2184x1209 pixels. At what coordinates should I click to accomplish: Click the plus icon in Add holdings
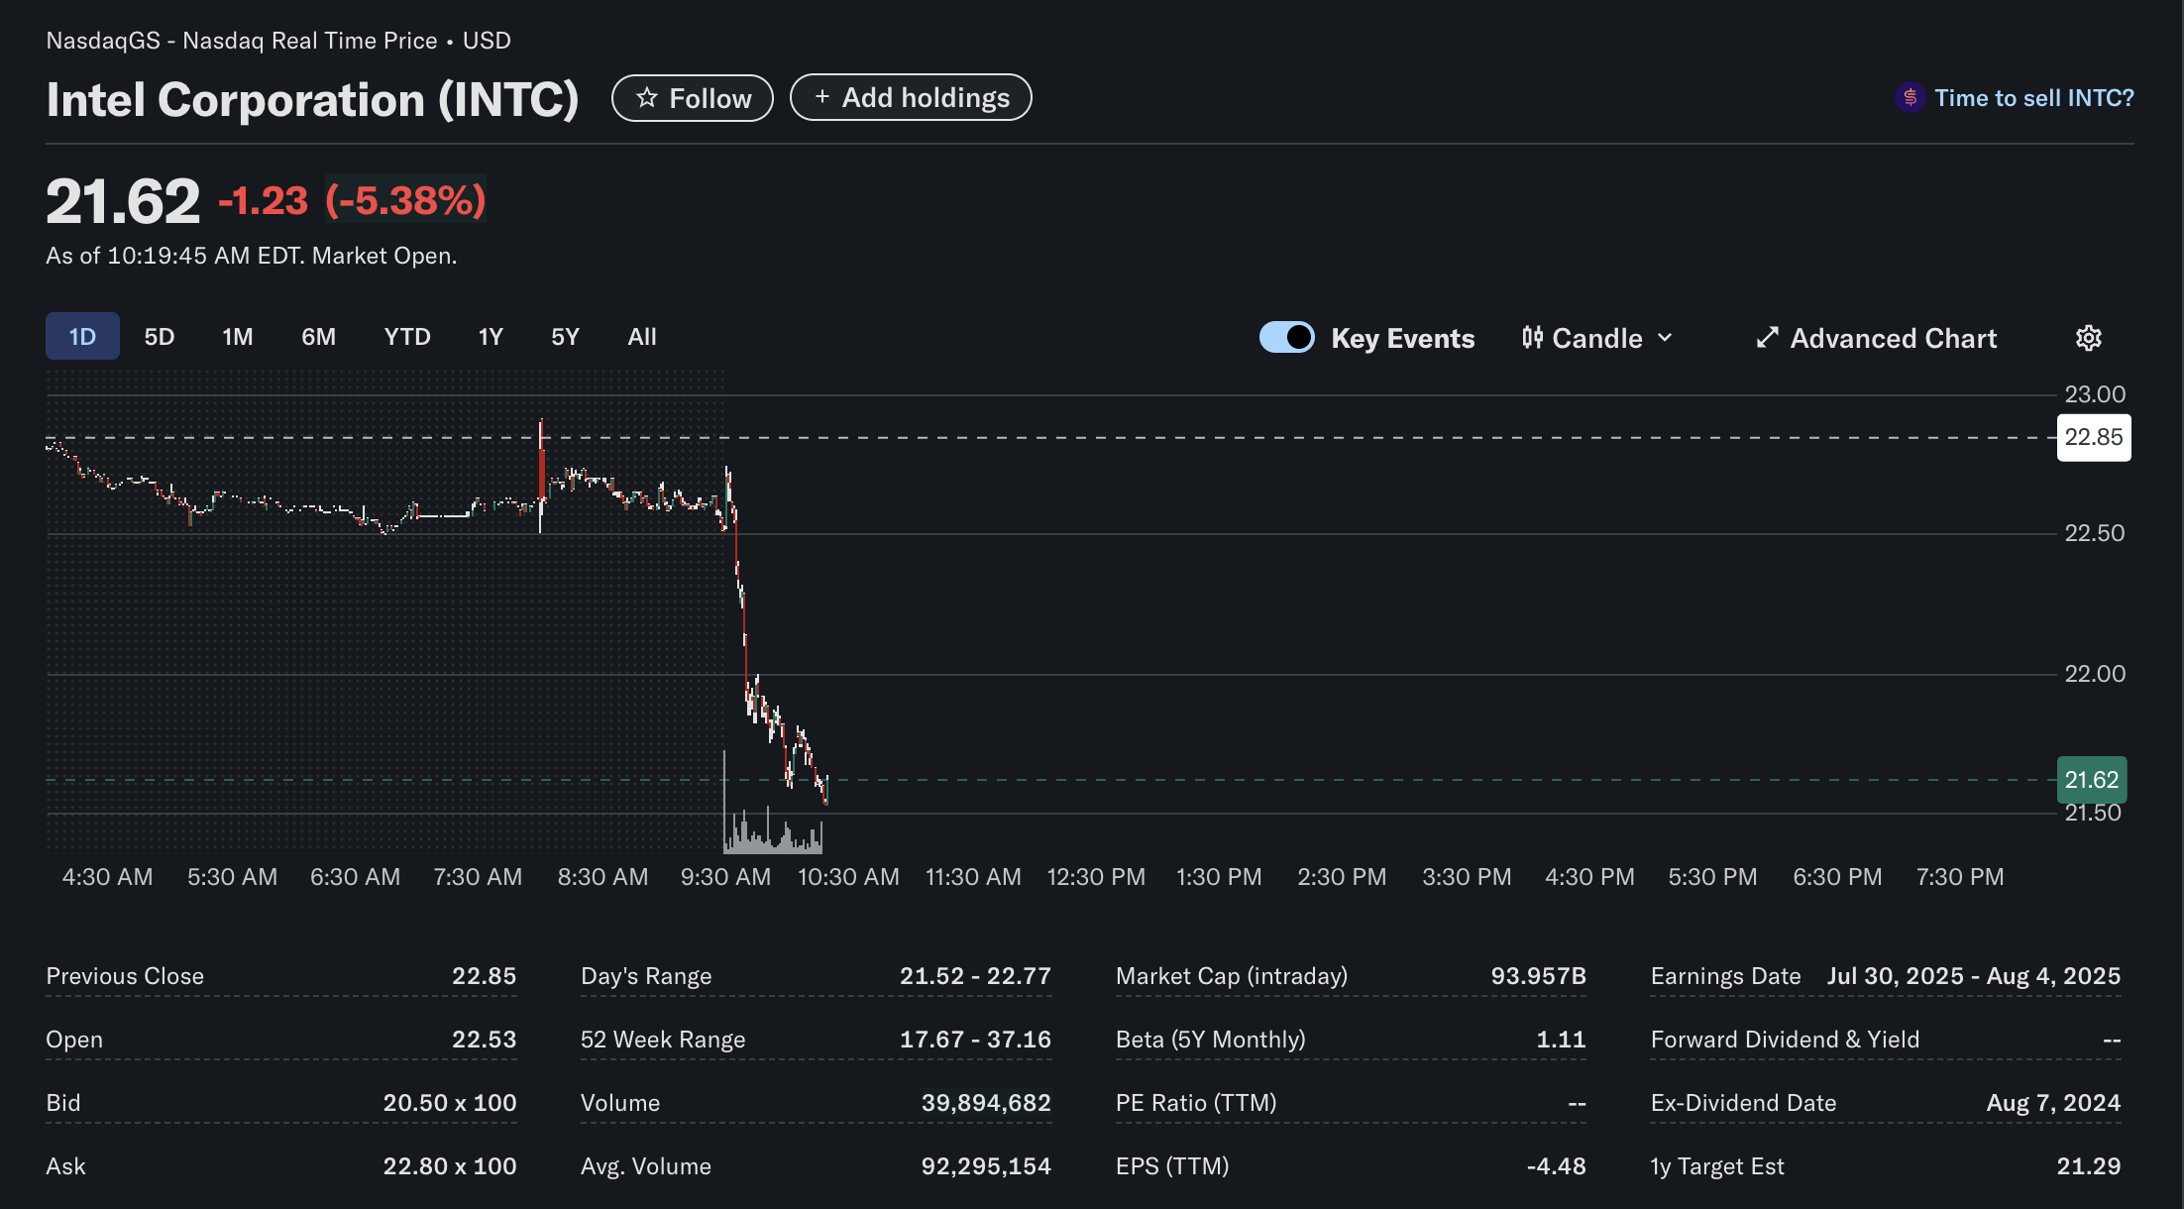coord(821,97)
